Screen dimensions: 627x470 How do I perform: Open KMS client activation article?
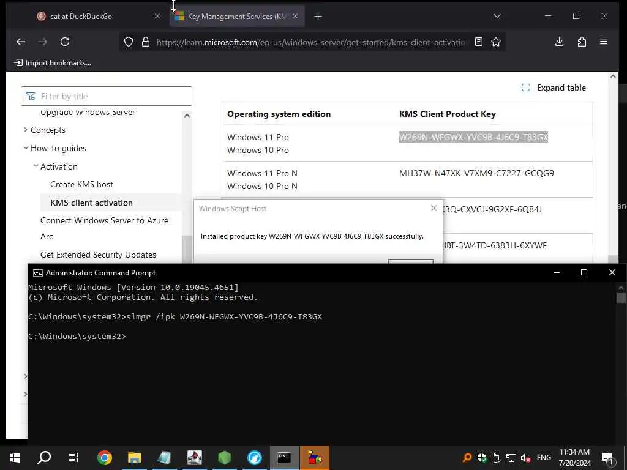[92, 203]
